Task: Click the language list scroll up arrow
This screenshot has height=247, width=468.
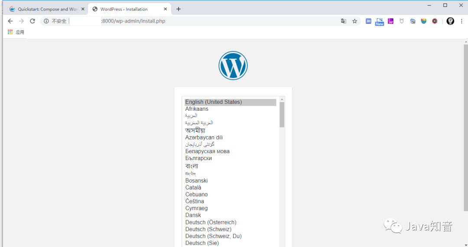Action: pos(282,99)
